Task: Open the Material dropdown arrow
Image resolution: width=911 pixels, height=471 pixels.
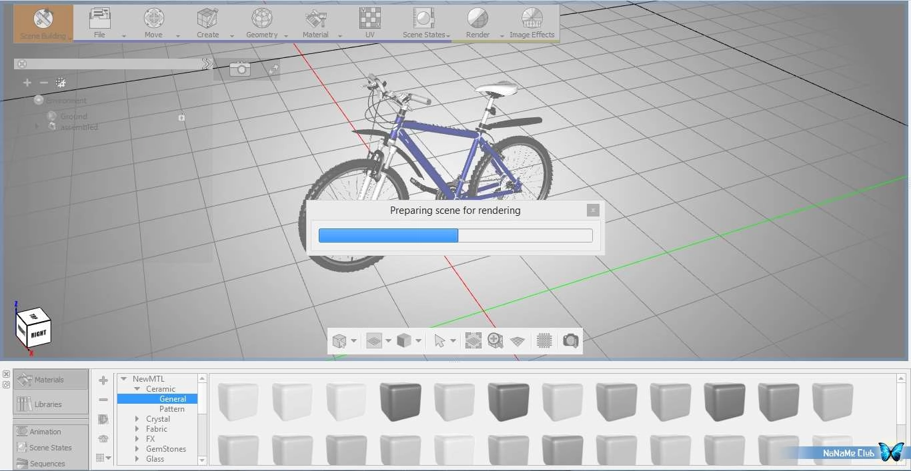Action: click(x=340, y=36)
